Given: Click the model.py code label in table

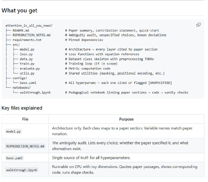Looking at the screenshot, I should tap(13, 131).
